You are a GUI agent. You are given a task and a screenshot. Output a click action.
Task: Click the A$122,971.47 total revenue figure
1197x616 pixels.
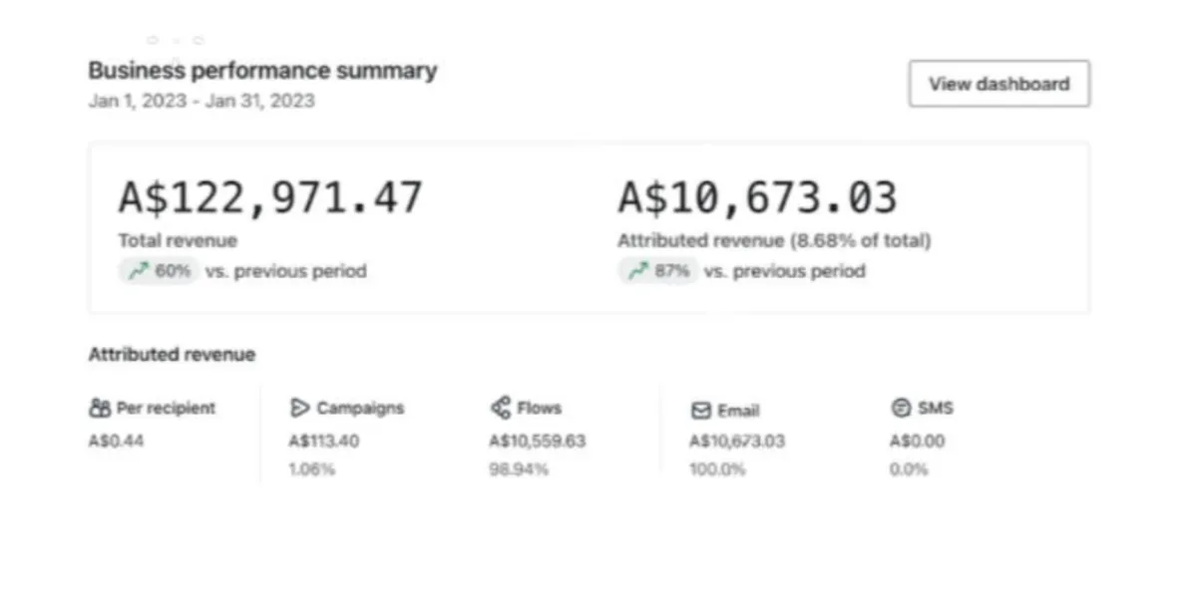270,197
